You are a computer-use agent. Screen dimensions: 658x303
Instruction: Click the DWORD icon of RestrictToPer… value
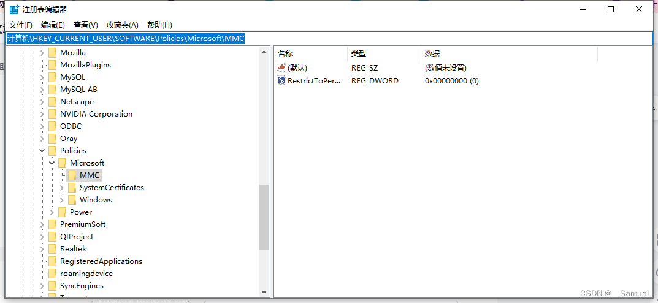(281, 80)
